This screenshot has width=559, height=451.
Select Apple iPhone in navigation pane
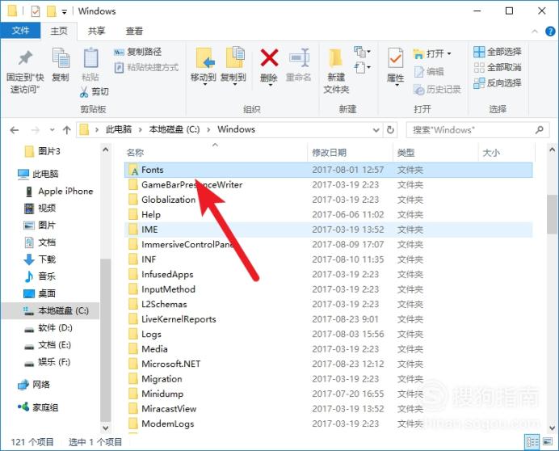click(x=58, y=192)
